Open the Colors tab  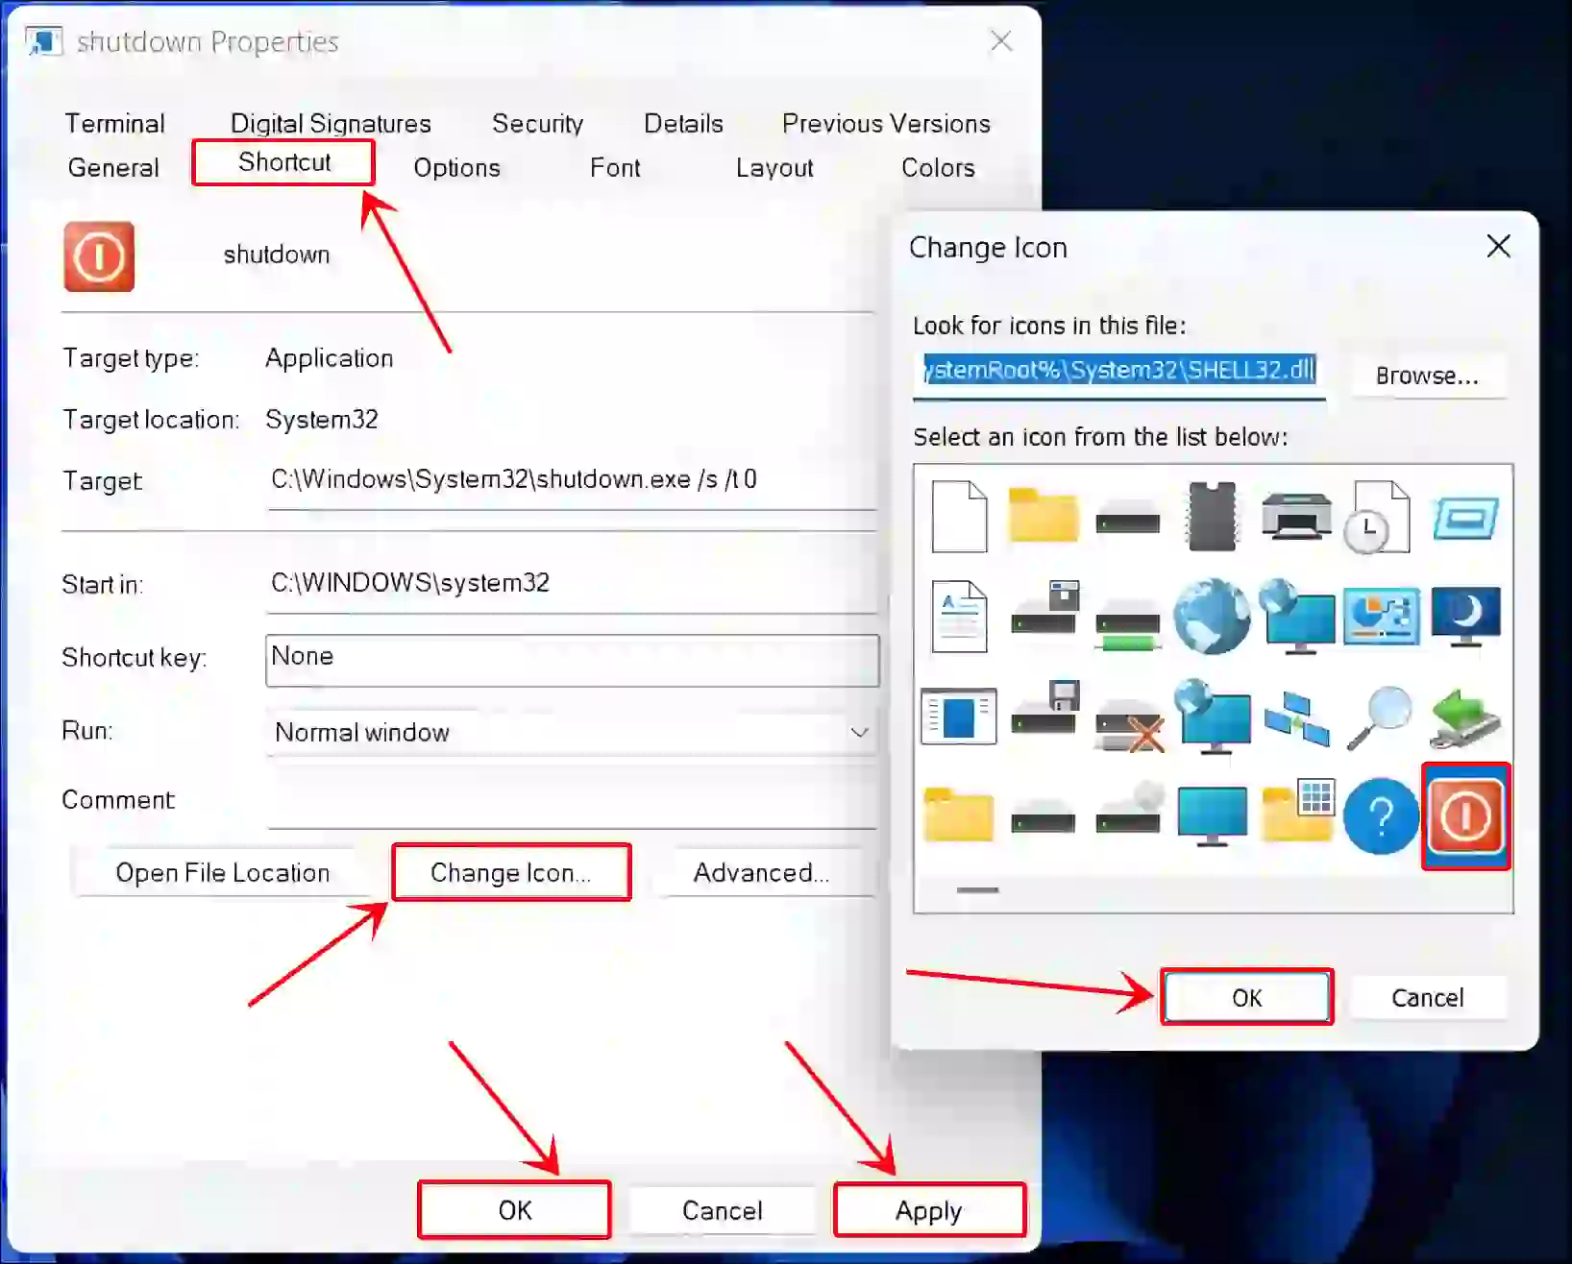(x=938, y=167)
